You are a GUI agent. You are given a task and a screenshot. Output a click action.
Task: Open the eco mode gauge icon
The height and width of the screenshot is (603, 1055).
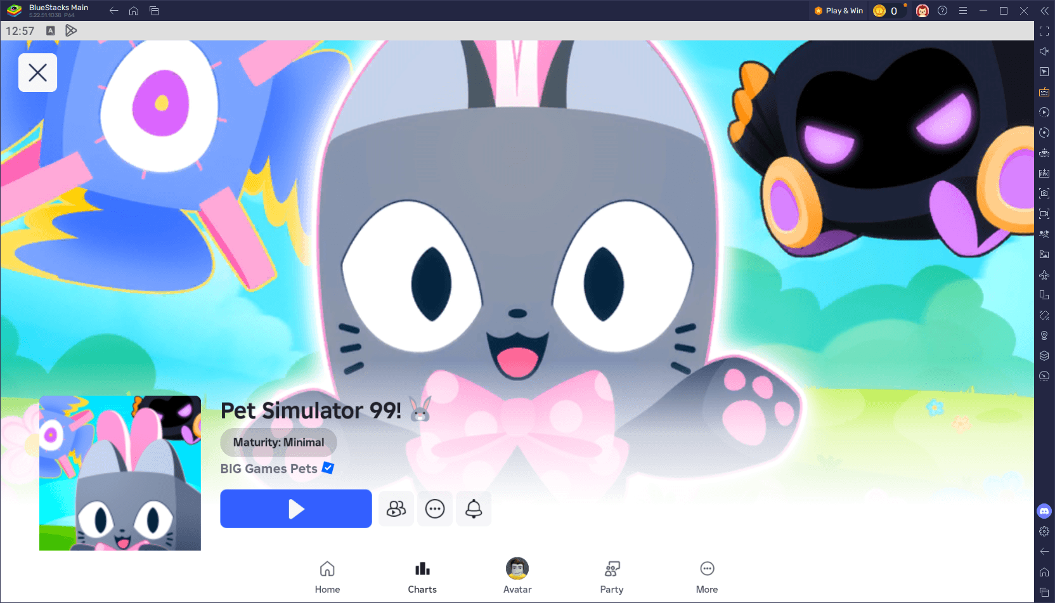coord(1044,376)
